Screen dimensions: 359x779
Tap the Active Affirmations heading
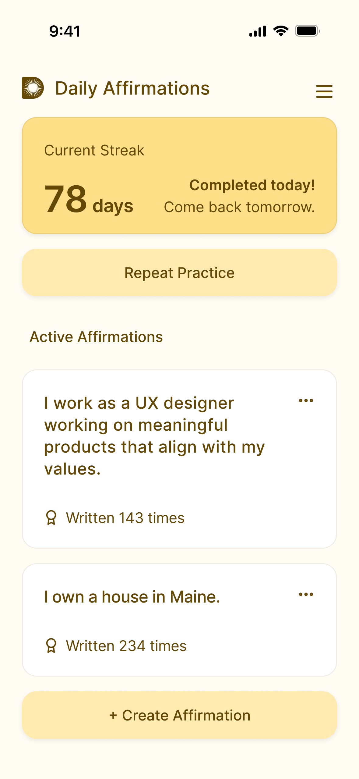(96, 337)
